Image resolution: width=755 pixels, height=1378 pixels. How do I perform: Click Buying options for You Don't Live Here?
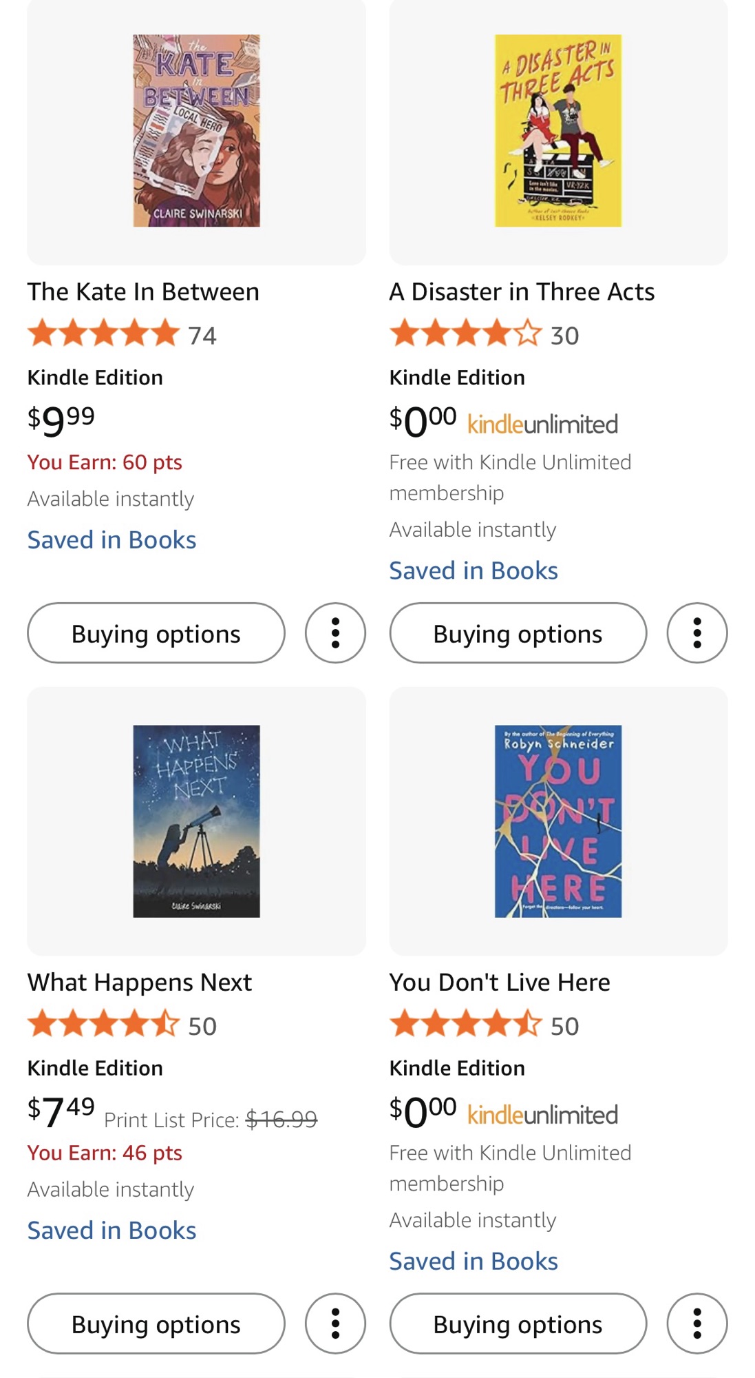518,1324
